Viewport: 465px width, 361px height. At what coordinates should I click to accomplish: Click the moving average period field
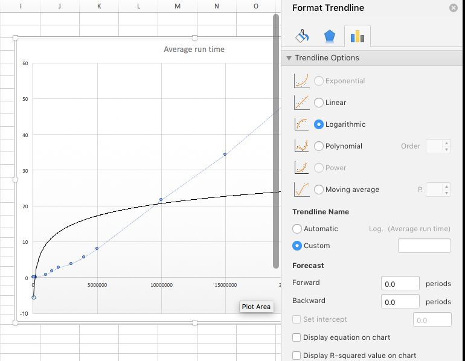pos(434,190)
